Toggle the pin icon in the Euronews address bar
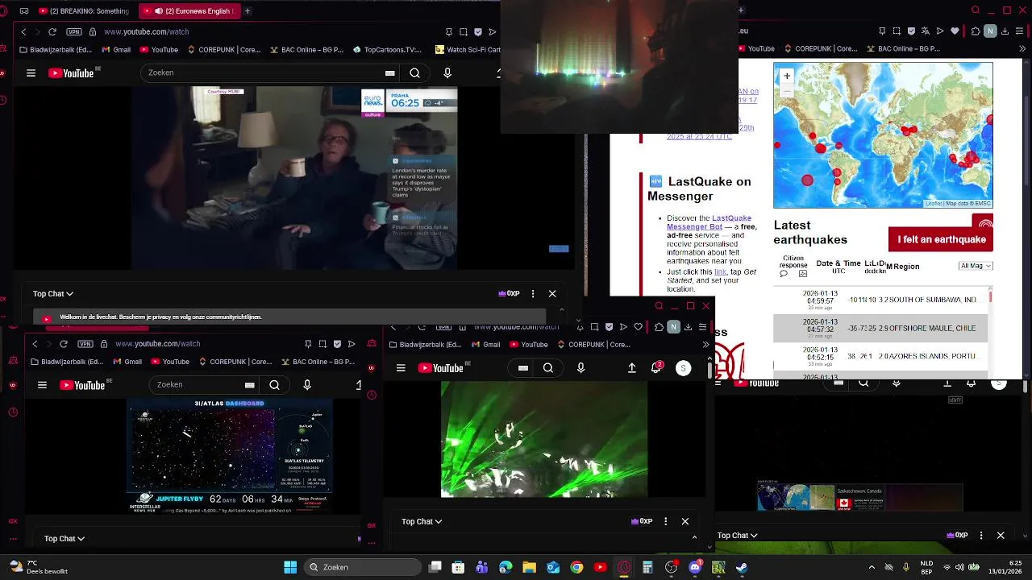1032x580 pixels. tap(449, 31)
